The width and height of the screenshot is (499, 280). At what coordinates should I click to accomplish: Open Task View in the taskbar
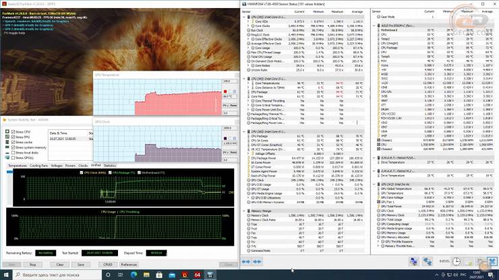(121, 275)
